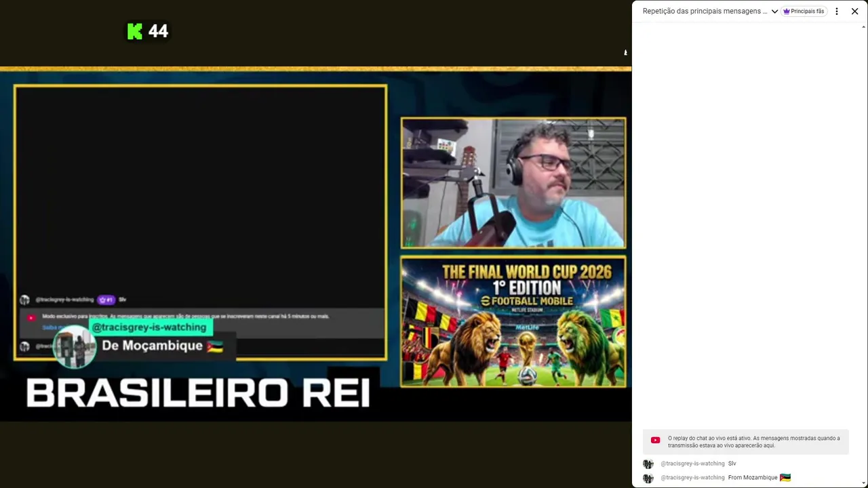The height and width of the screenshot is (488, 868).
Task: Click the green "@tracisgrey-is-watching" overlay label
Action: 149,327
